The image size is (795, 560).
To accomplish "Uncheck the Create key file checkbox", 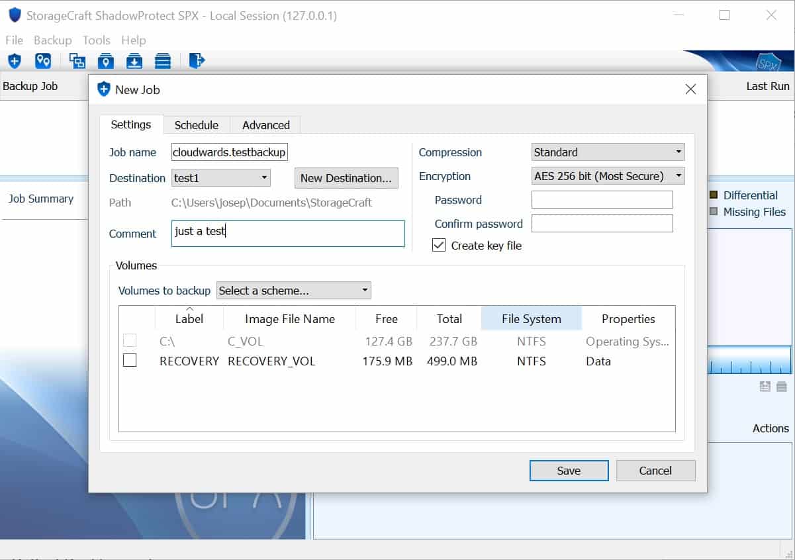I will pos(439,246).
